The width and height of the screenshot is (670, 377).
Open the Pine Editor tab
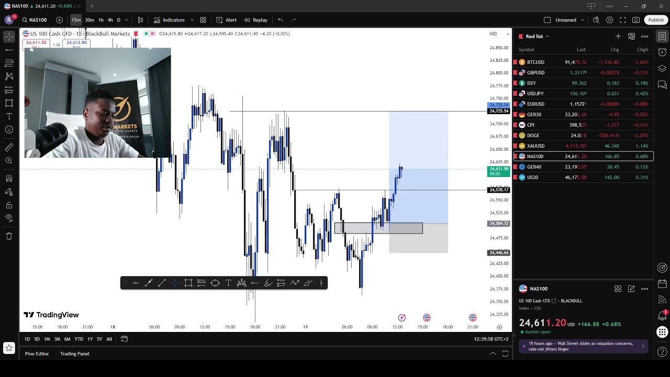click(37, 353)
